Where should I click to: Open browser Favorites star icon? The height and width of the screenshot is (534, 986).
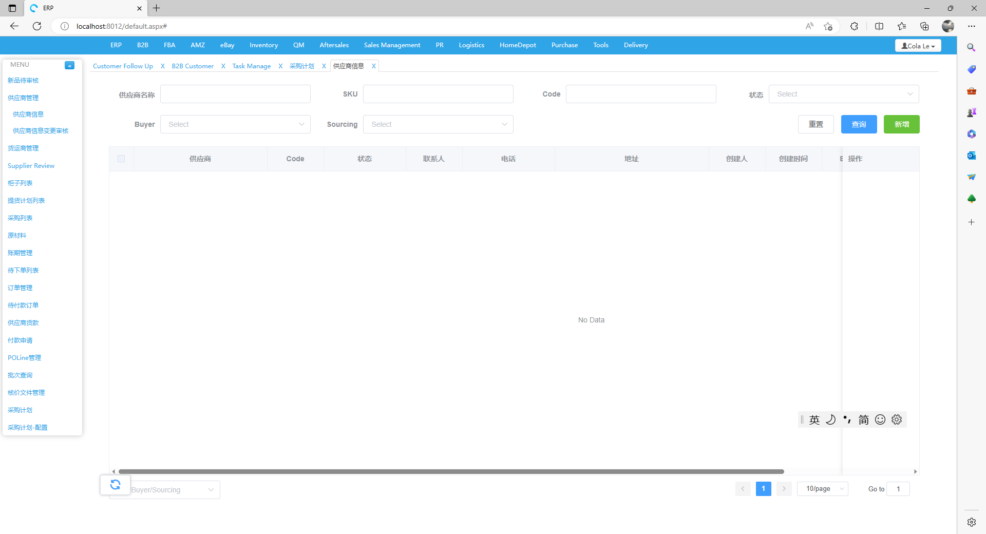pyautogui.click(x=902, y=26)
